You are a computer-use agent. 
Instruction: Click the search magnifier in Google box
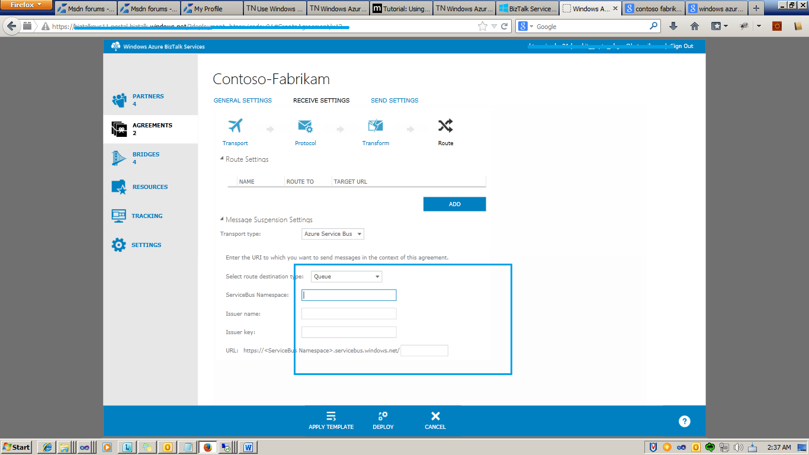(x=654, y=26)
